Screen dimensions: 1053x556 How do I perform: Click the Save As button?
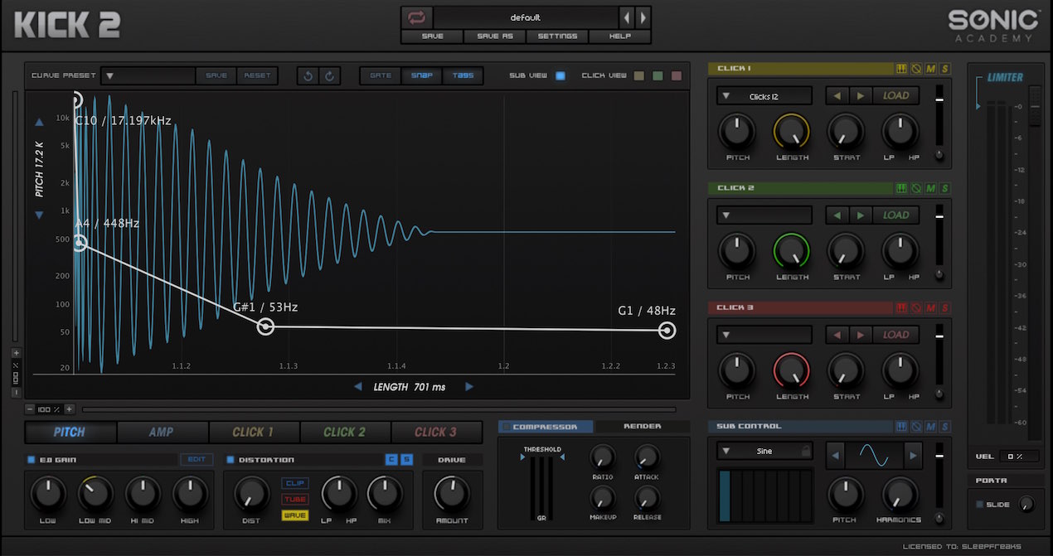click(x=494, y=36)
